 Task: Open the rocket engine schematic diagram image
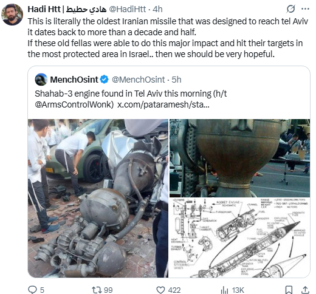pyautogui.click(x=239, y=238)
